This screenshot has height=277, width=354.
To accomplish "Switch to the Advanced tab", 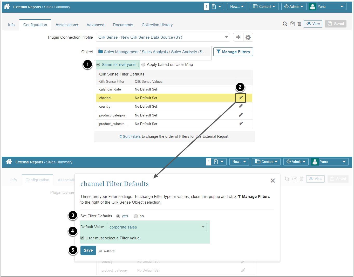I will click(x=96, y=25).
